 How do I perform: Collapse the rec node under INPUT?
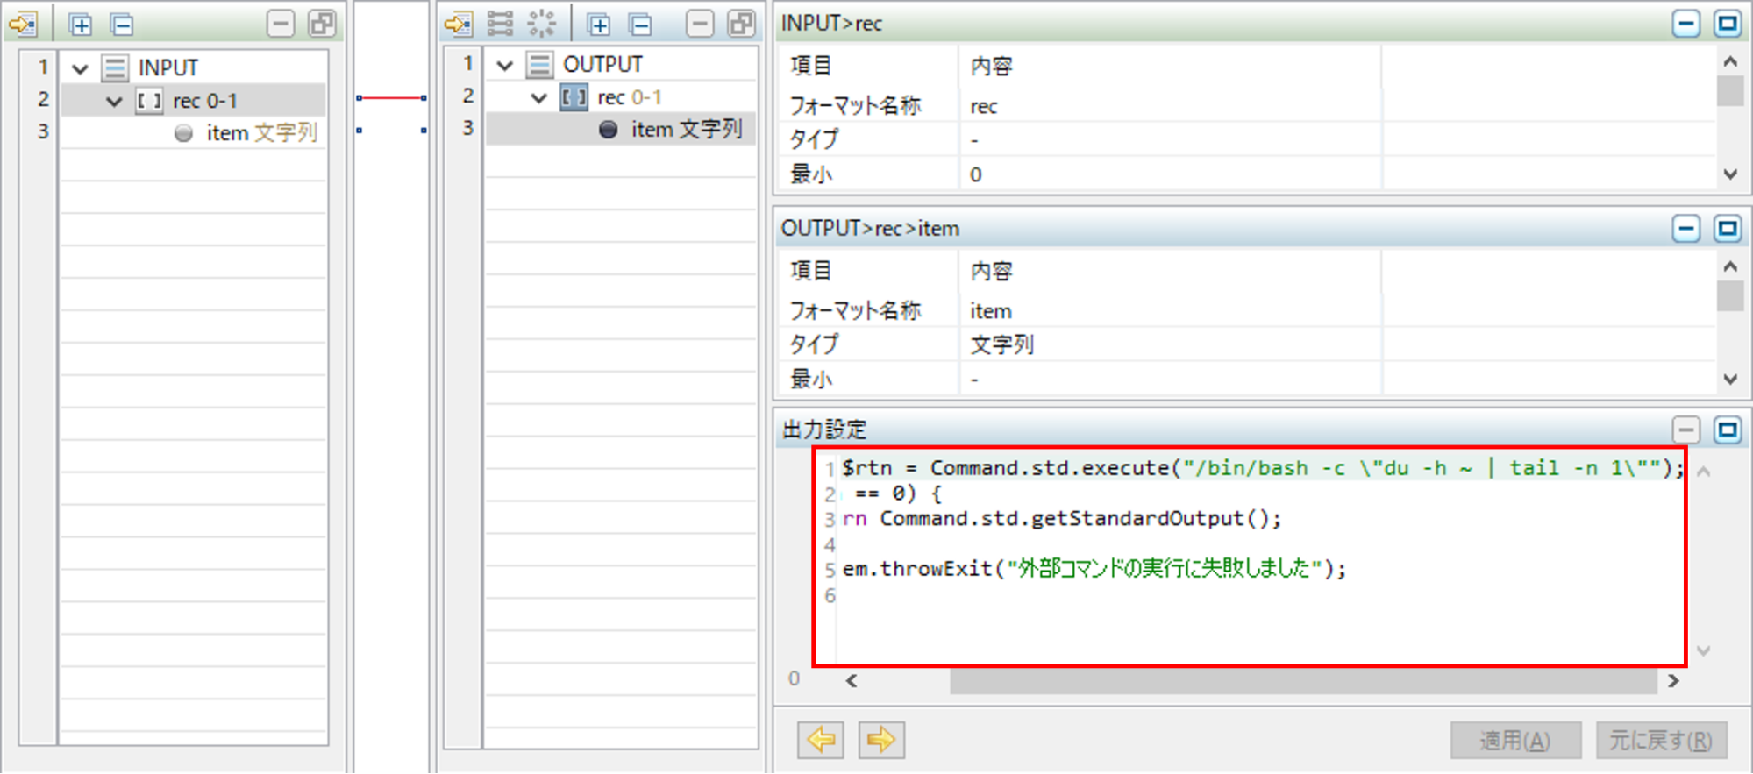(x=114, y=102)
